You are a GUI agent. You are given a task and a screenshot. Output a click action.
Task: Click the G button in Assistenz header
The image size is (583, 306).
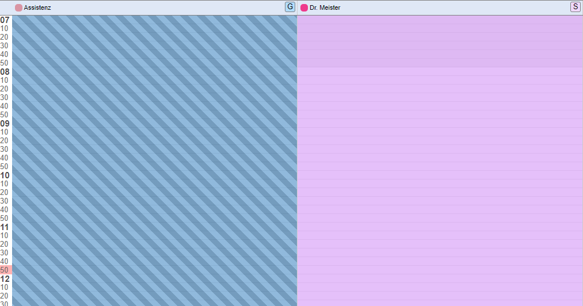point(290,7)
